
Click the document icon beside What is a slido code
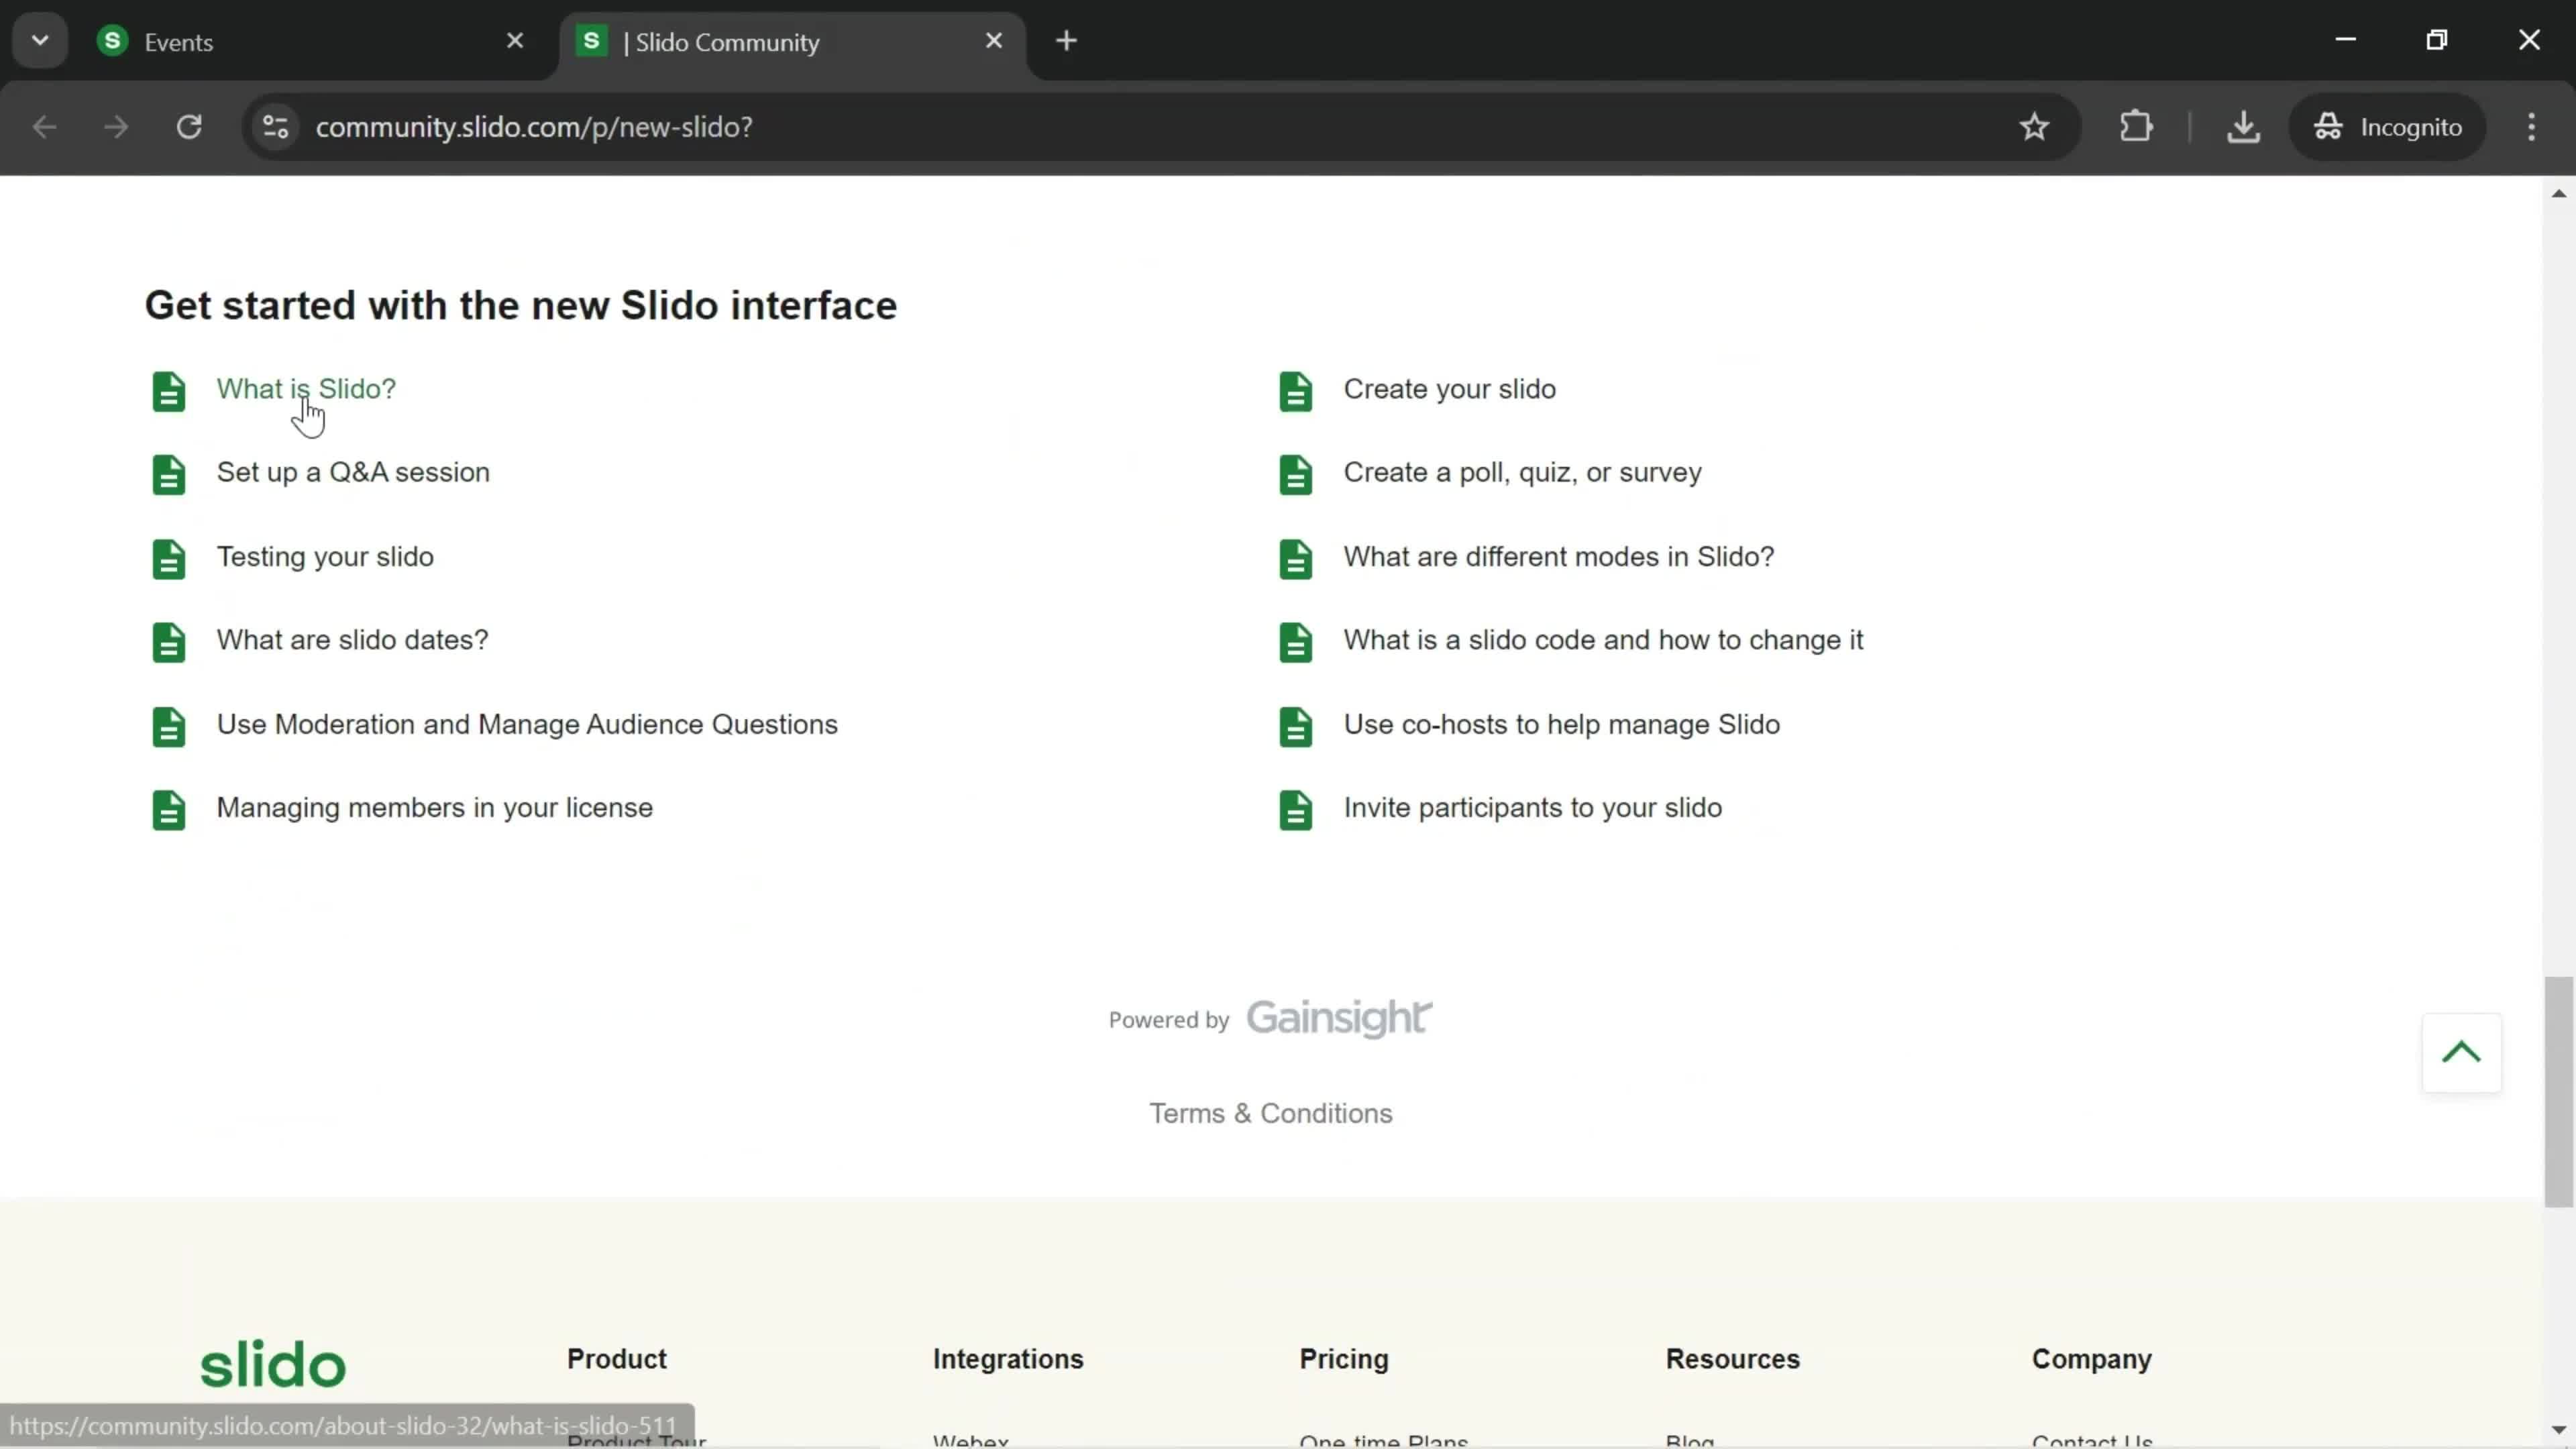(x=1296, y=642)
